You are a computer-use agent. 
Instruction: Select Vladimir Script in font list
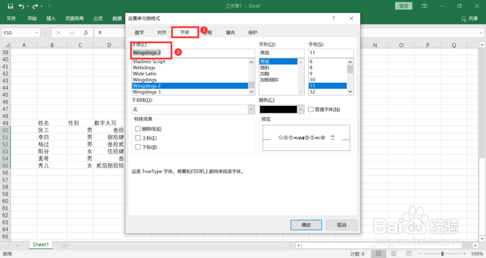tap(149, 62)
